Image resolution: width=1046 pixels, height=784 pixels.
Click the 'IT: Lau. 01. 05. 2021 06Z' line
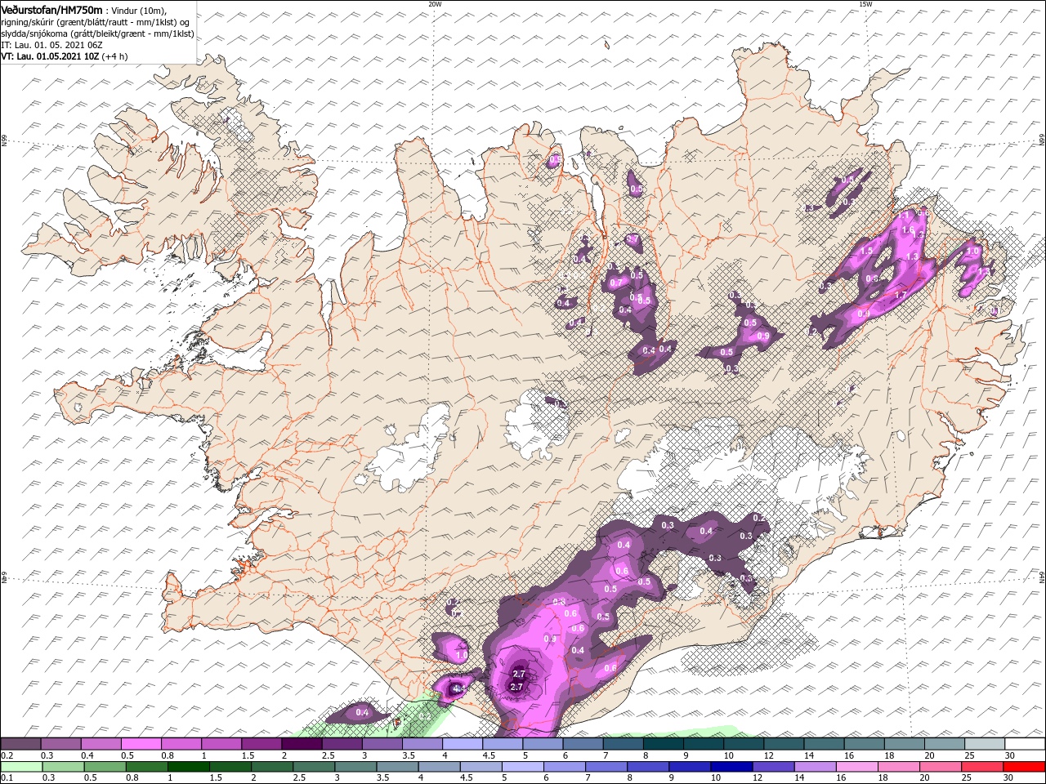pyautogui.click(x=51, y=45)
